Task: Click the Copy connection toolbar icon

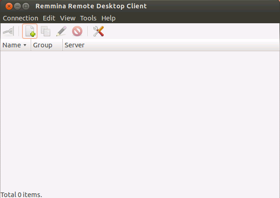Action: click(46, 31)
